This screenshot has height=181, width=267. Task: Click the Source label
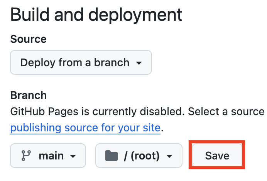tap(29, 39)
